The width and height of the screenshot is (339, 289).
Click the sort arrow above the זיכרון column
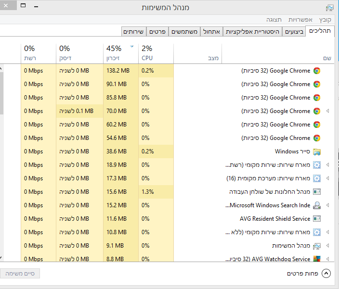[131, 47]
